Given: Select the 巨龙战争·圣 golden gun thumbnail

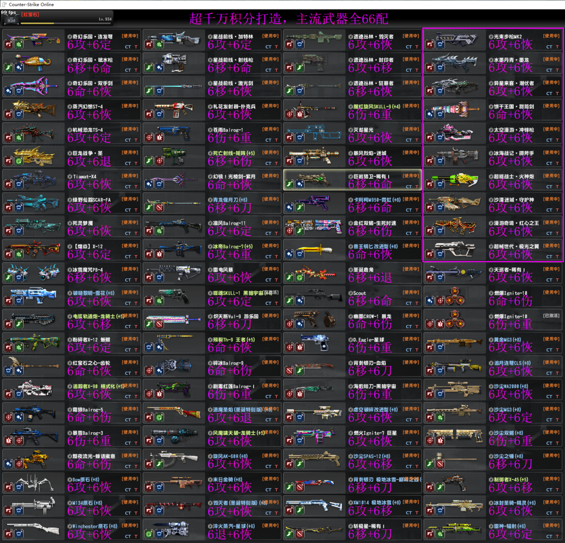Looking at the screenshot, I should (33, 156).
